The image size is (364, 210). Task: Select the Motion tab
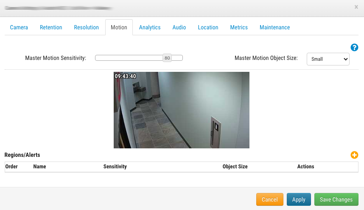point(119,27)
